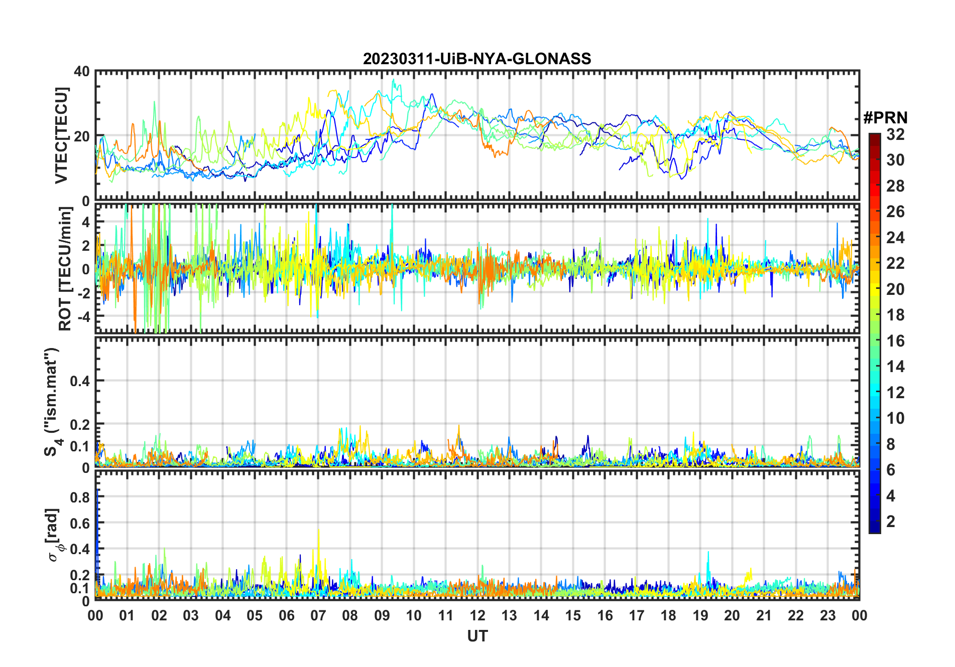
Task: Click the S4 ("ism.mat") y-axis label
Action: pos(52,402)
